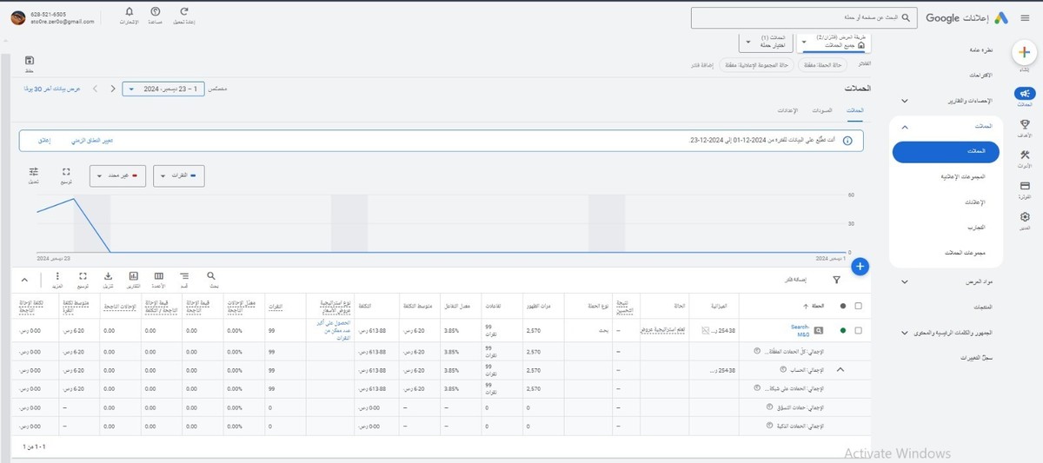Click the refresh icon in top bar
This screenshot has width=1043, height=463.
[183, 12]
